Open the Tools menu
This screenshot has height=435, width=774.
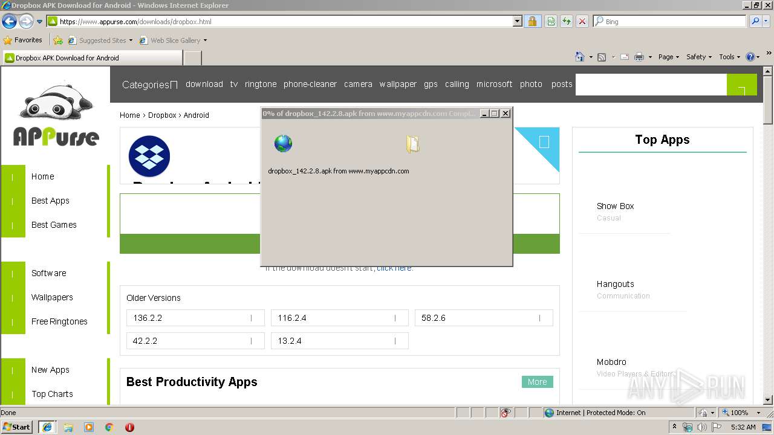(x=729, y=57)
